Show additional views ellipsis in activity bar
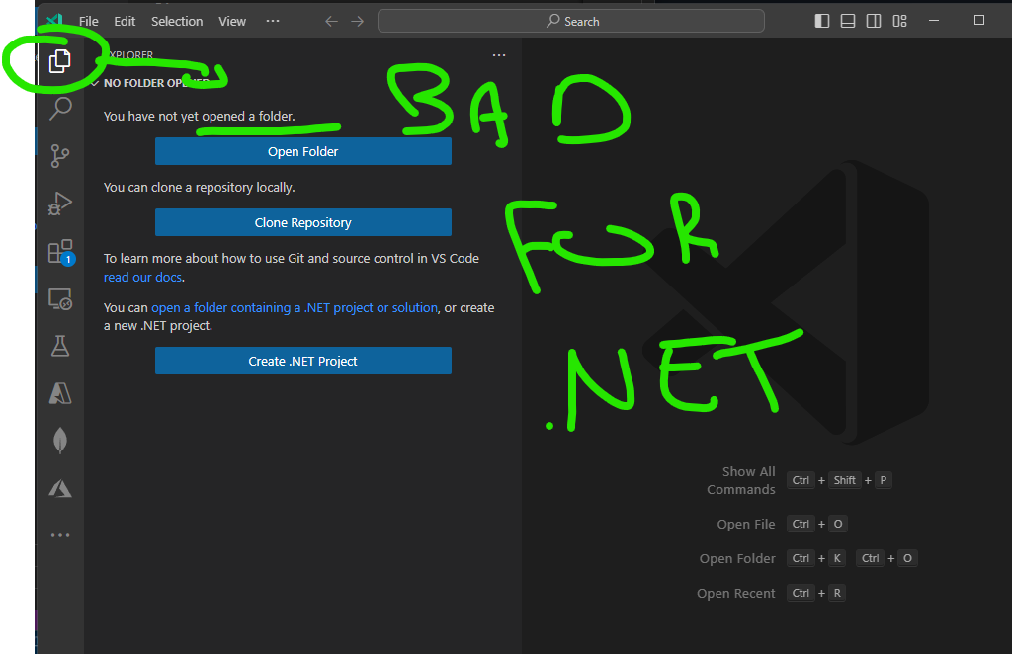Viewport: 1012px width, 654px height. 60,535
